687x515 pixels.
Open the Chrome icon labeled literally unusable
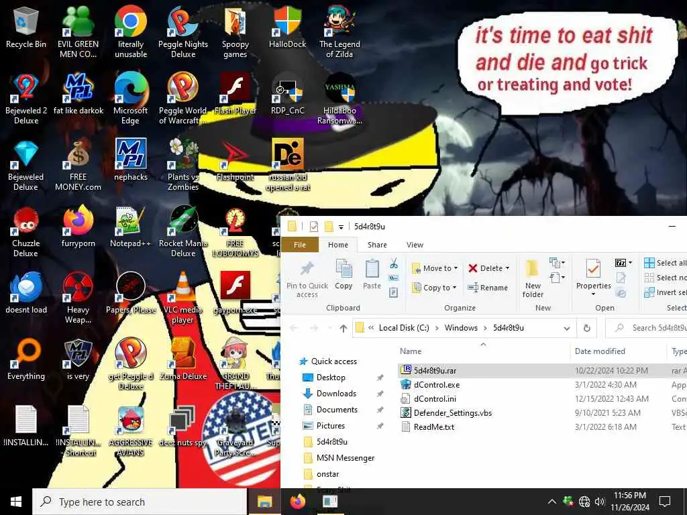point(131,32)
